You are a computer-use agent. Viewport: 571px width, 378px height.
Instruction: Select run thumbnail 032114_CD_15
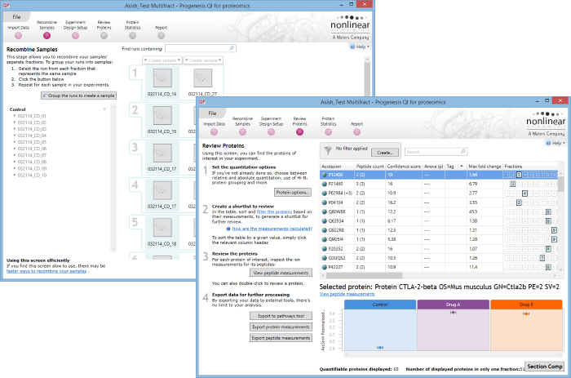[162, 115]
